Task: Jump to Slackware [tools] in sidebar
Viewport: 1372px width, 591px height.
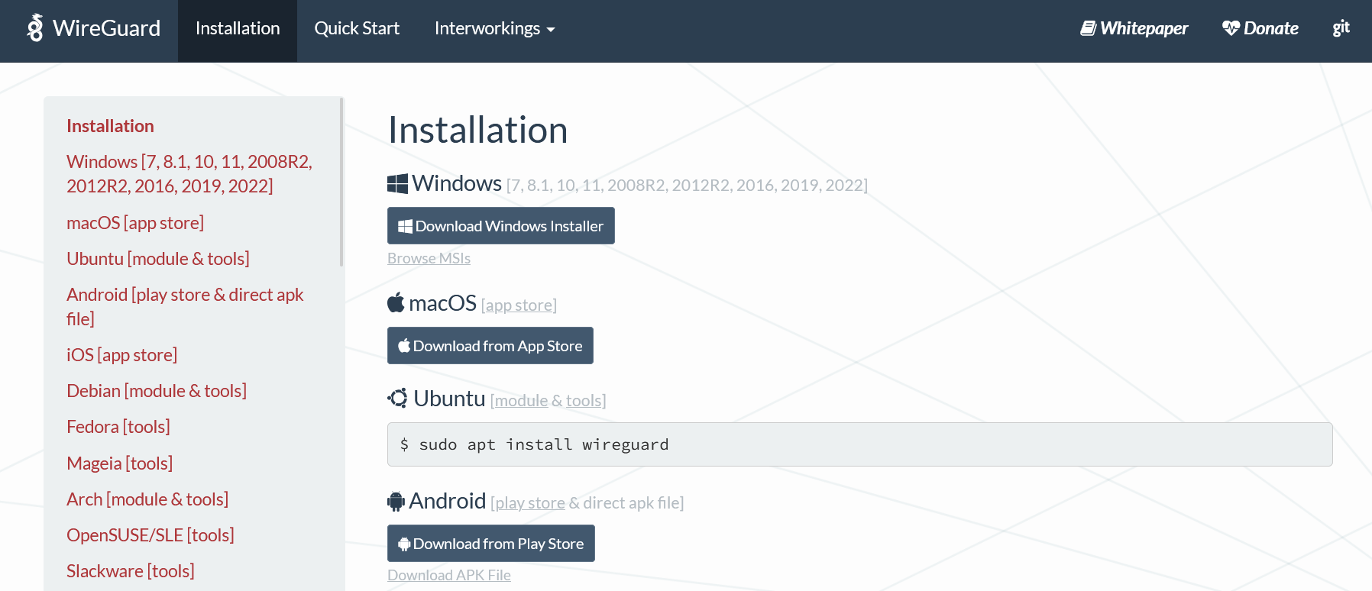Action: click(x=131, y=571)
